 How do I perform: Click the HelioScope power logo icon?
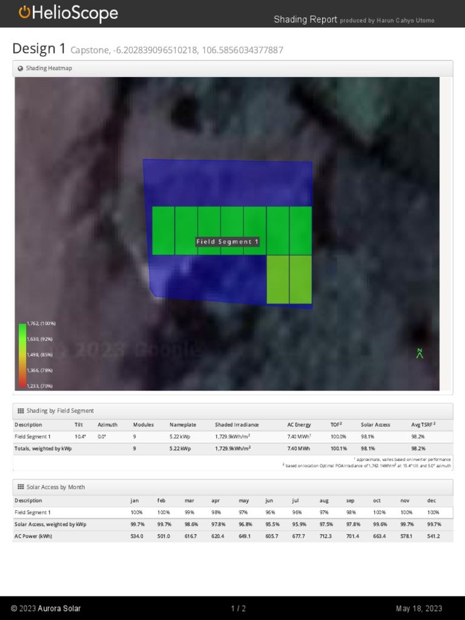click(24, 12)
